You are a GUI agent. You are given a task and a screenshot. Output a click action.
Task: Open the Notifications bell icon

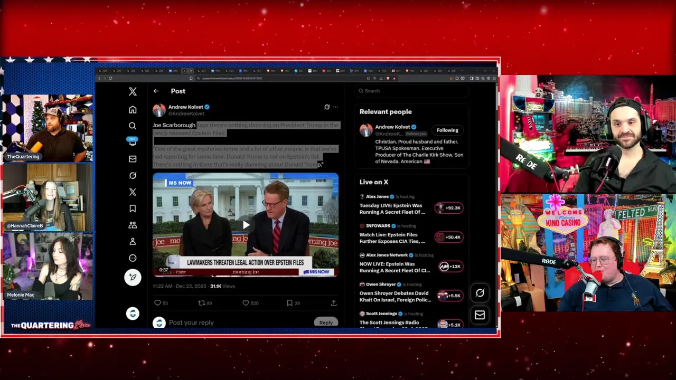coord(133,141)
